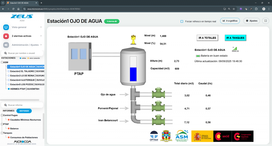Focus the Buscar por nombre o zeusid field
This screenshot has height=146, width=272.
22,53
